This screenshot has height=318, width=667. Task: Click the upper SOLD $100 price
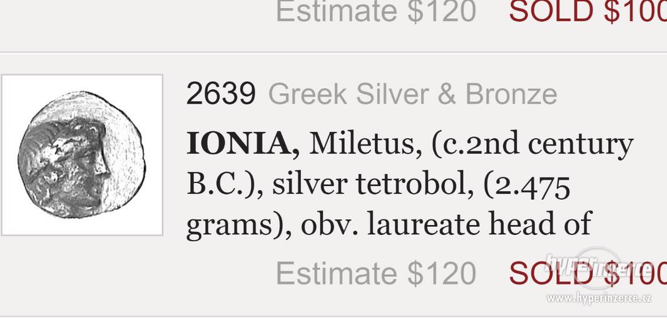pyautogui.click(x=588, y=11)
